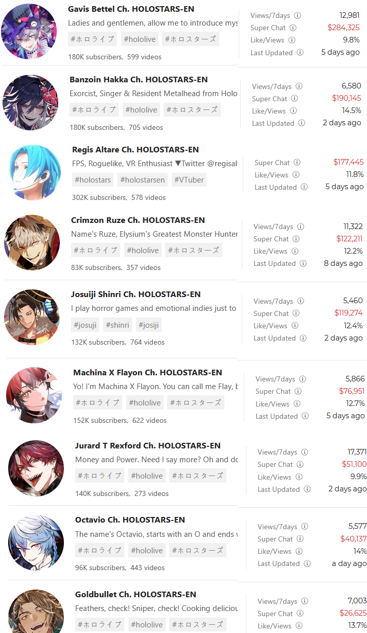Click info icon beside Josuiji Shinri Views/7days
Image resolution: width=367 pixels, height=633 pixels.
pyautogui.click(x=301, y=301)
